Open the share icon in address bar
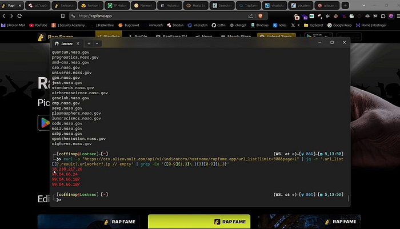 (x=250, y=16)
